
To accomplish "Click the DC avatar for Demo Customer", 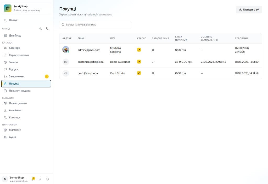I will (66, 62).
